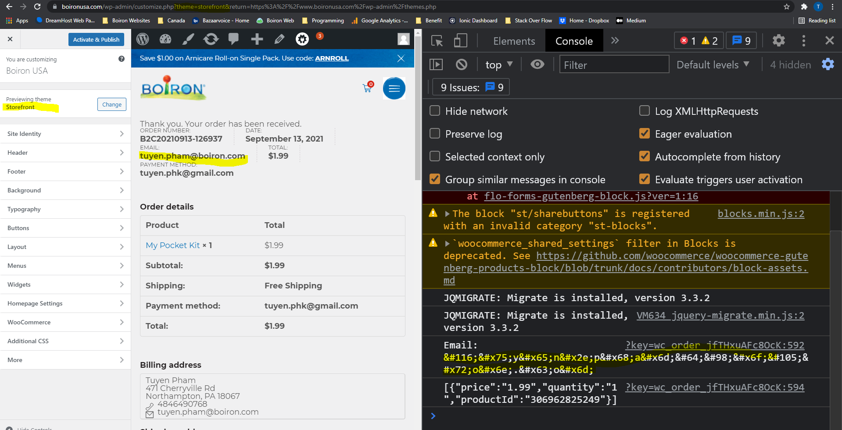Click the Boiron logo
842x430 pixels.
pos(173,88)
